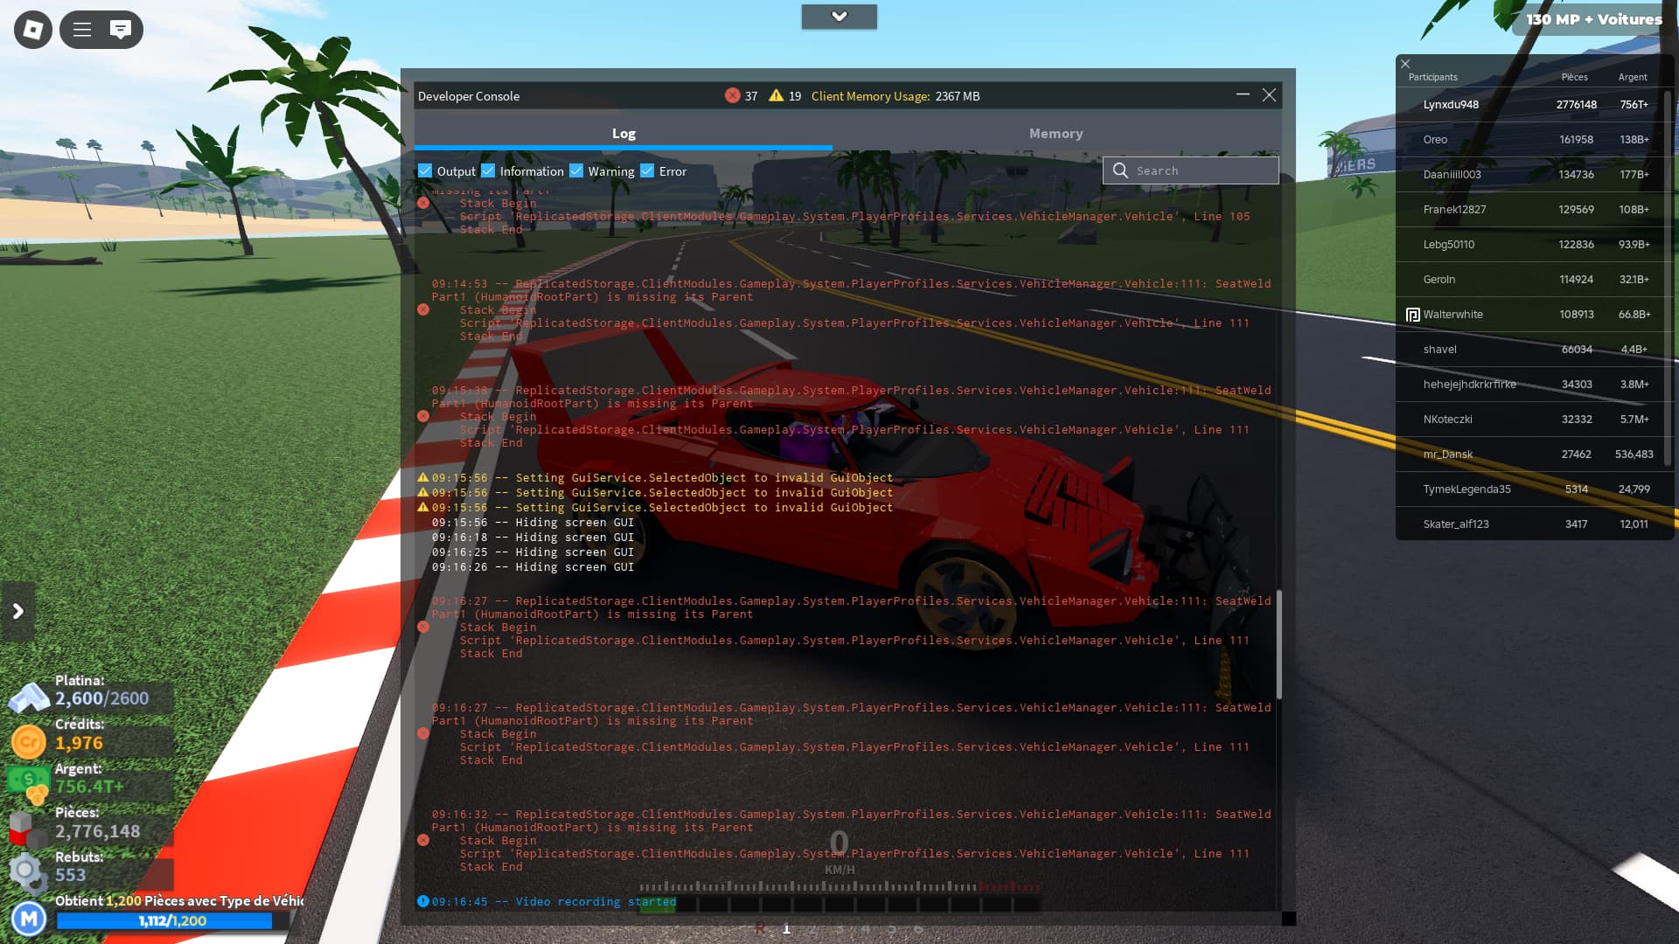
Task: Uncheck the Output checkbox
Action: click(x=425, y=171)
